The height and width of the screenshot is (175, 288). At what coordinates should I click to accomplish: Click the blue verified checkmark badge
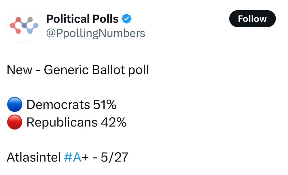coord(127,19)
